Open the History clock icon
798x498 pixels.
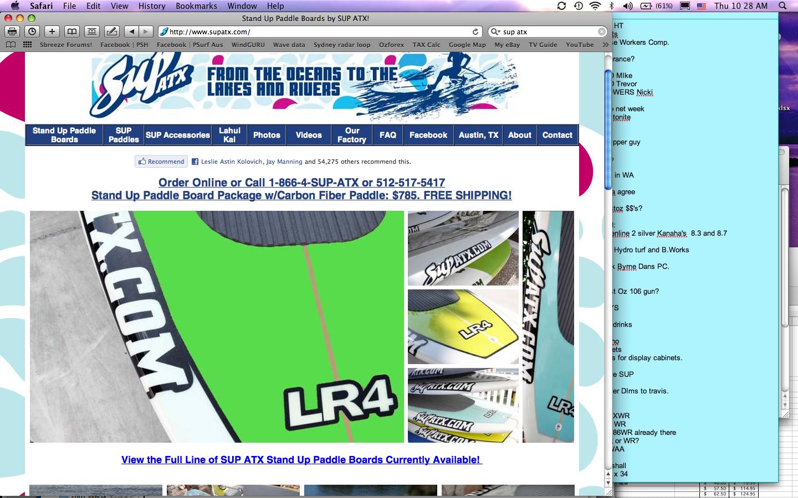point(32,32)
